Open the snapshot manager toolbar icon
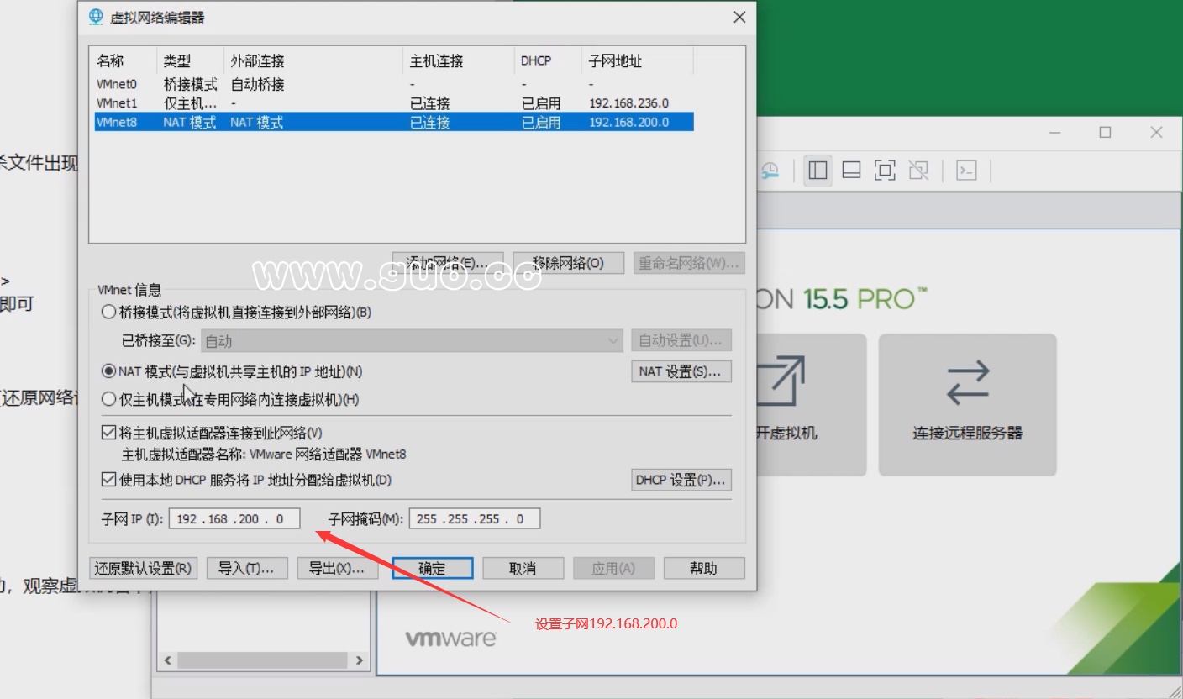This screenshot has width=1183, height=699. pyautogui.click(x=769, y=170)
